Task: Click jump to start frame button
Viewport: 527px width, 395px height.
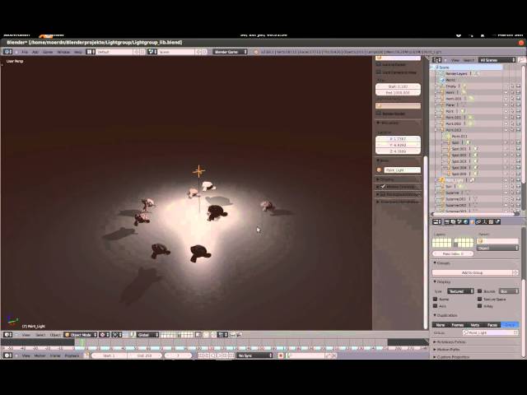Action: pyautogui.click(x=201, y=355)
